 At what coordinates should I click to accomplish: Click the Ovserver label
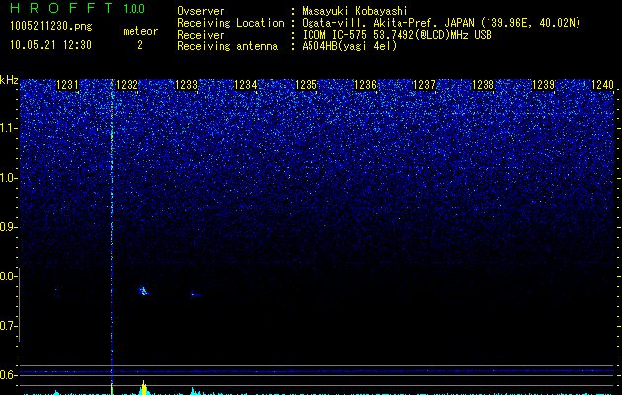(201, 11)
